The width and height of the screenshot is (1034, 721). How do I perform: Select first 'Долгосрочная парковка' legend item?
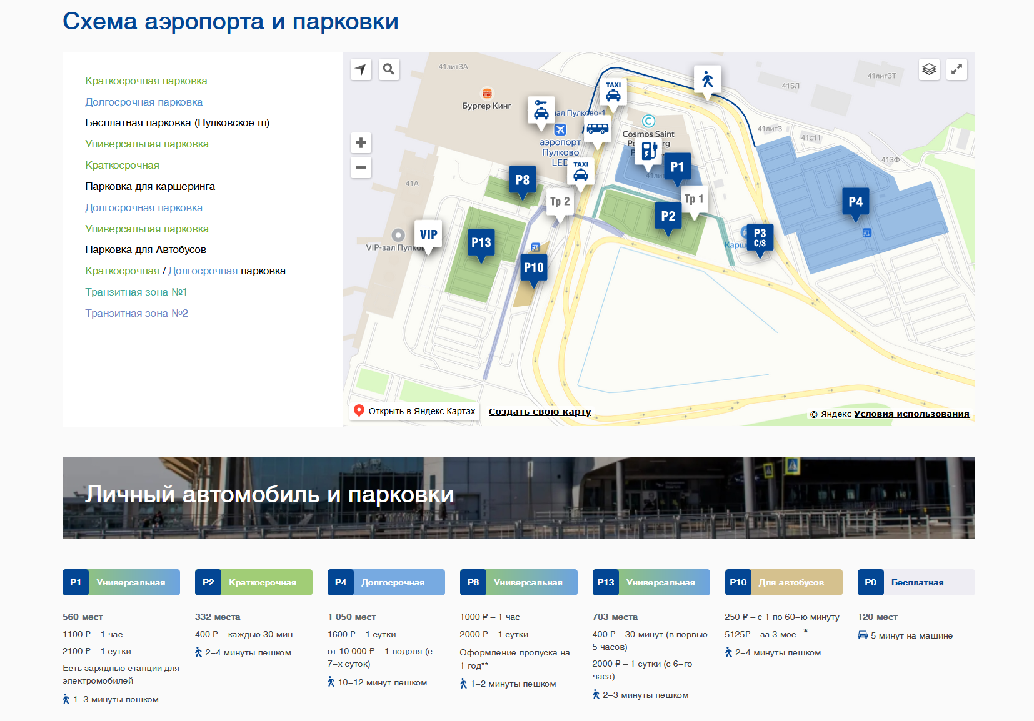[x=144, y=102]
